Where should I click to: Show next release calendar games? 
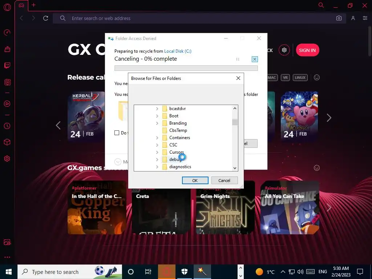329,118
